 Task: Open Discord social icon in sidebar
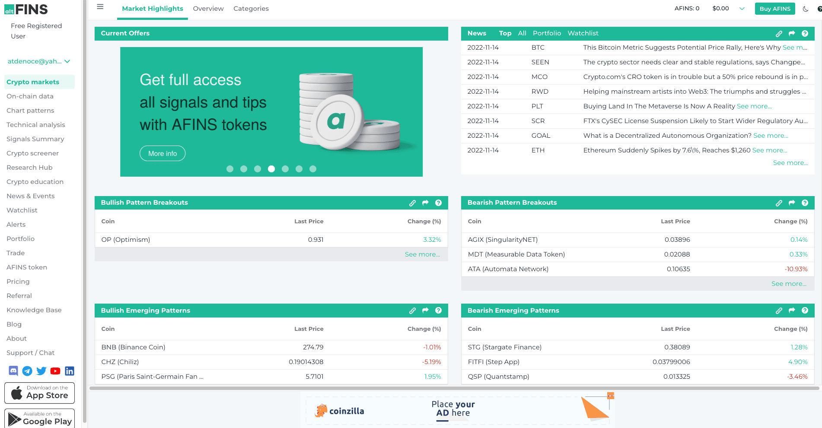pos(13,371)
